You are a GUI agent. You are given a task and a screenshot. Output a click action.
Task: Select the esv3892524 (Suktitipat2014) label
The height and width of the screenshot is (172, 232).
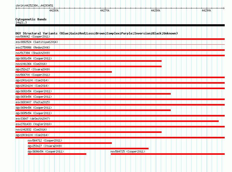[37, 42]
